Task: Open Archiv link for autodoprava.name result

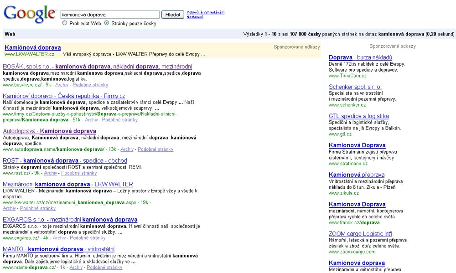Action: click(x=127, y=149)
